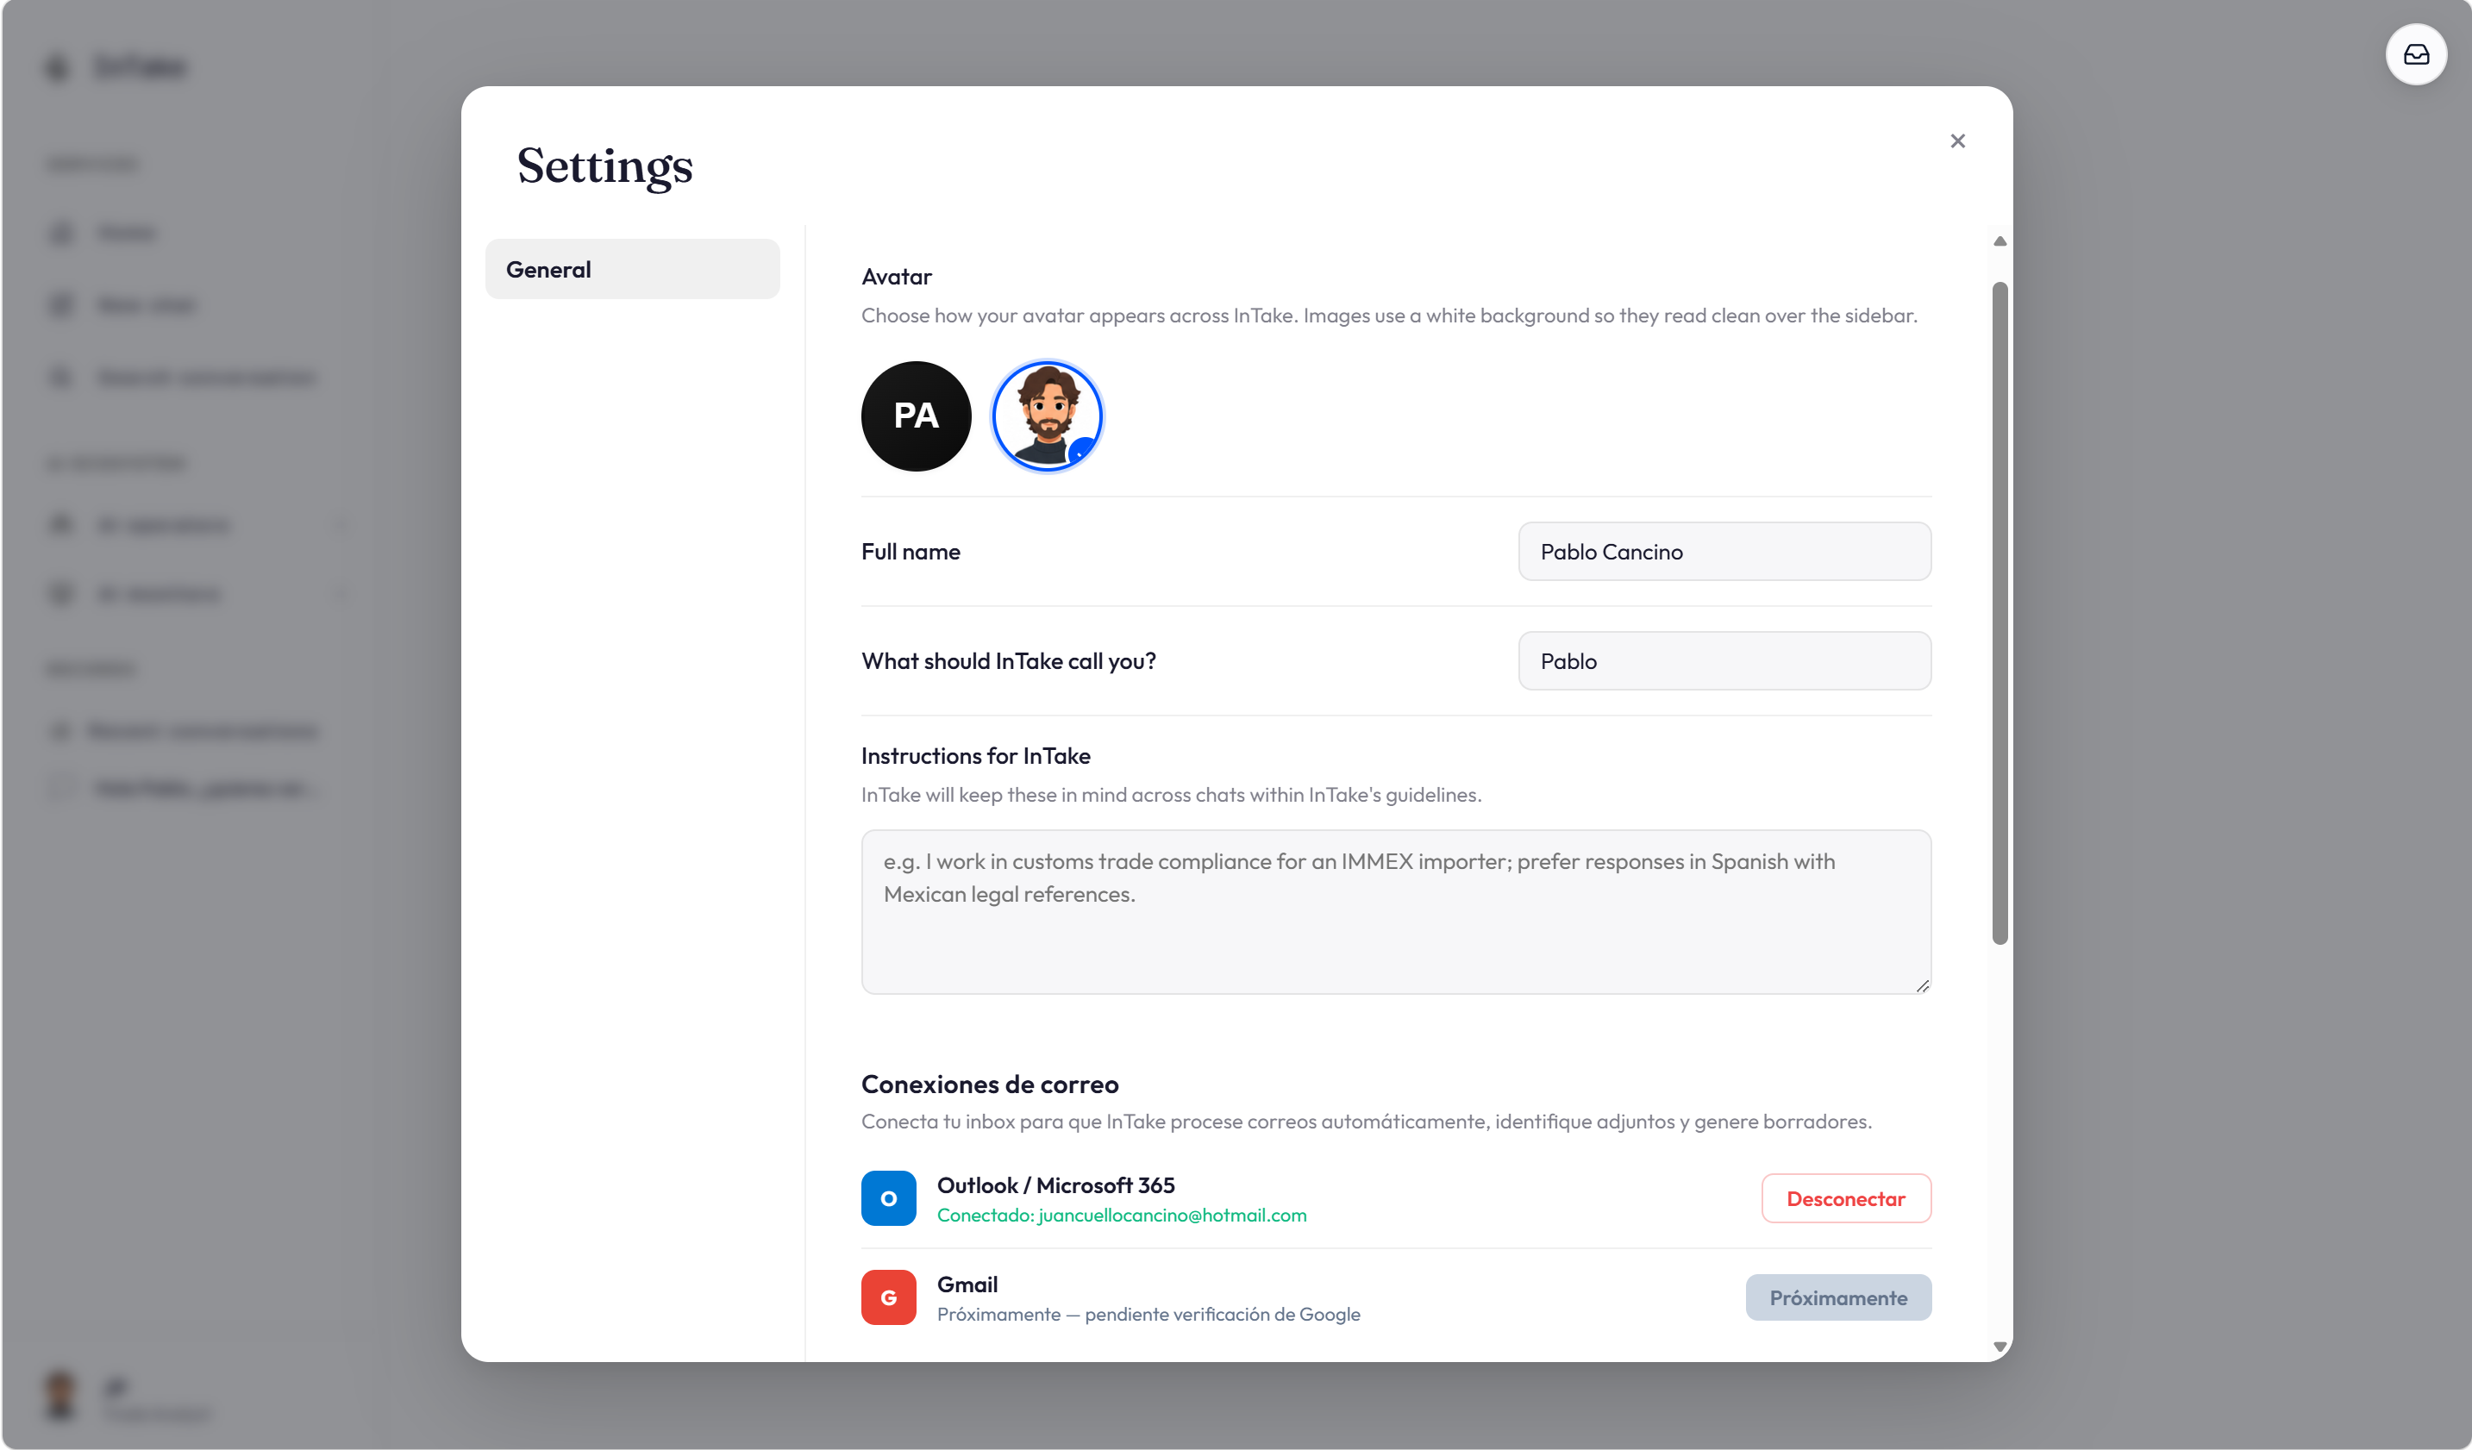Click the settings vertical scrollbar thumb

pos(2000,613)
